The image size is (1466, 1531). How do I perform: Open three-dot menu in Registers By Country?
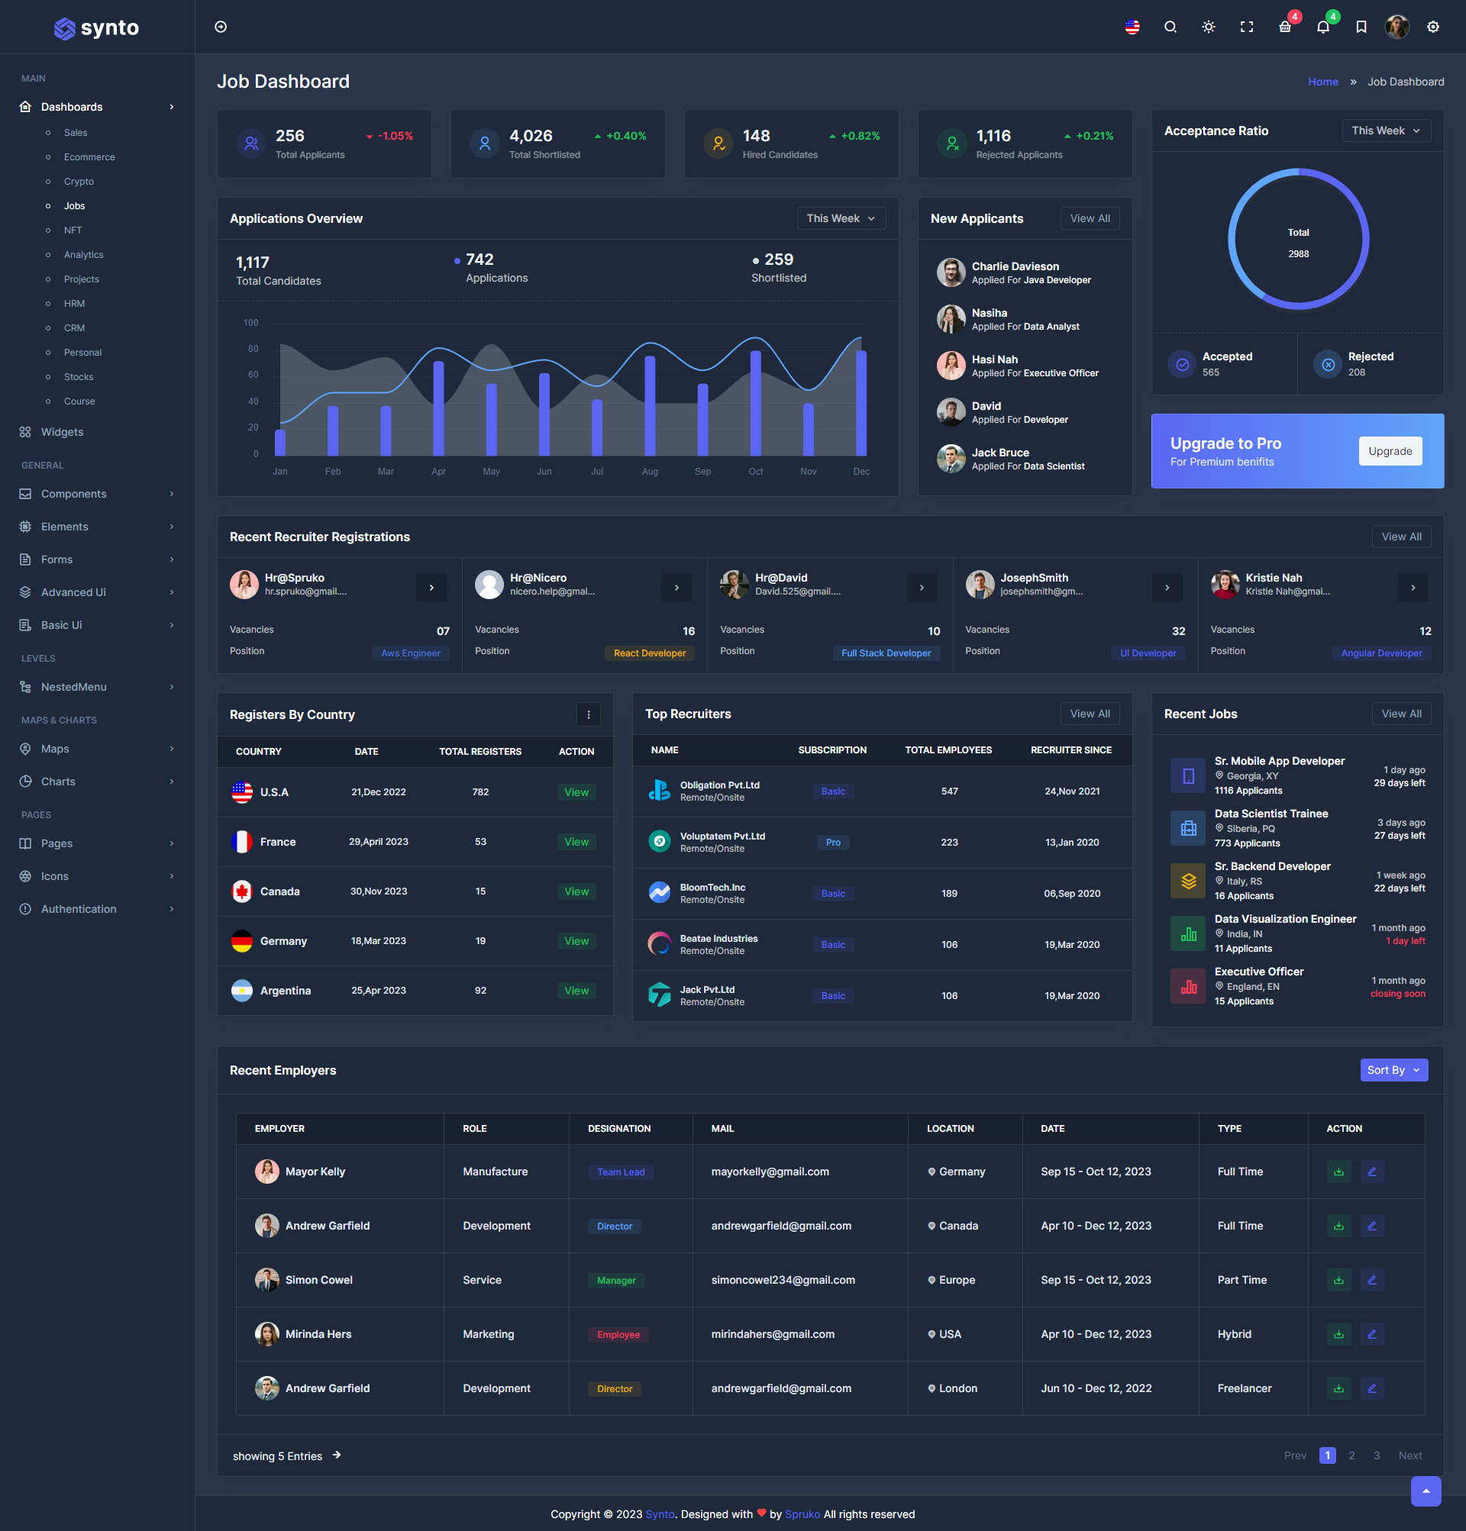pyautogui.click(x=589, y=714)
